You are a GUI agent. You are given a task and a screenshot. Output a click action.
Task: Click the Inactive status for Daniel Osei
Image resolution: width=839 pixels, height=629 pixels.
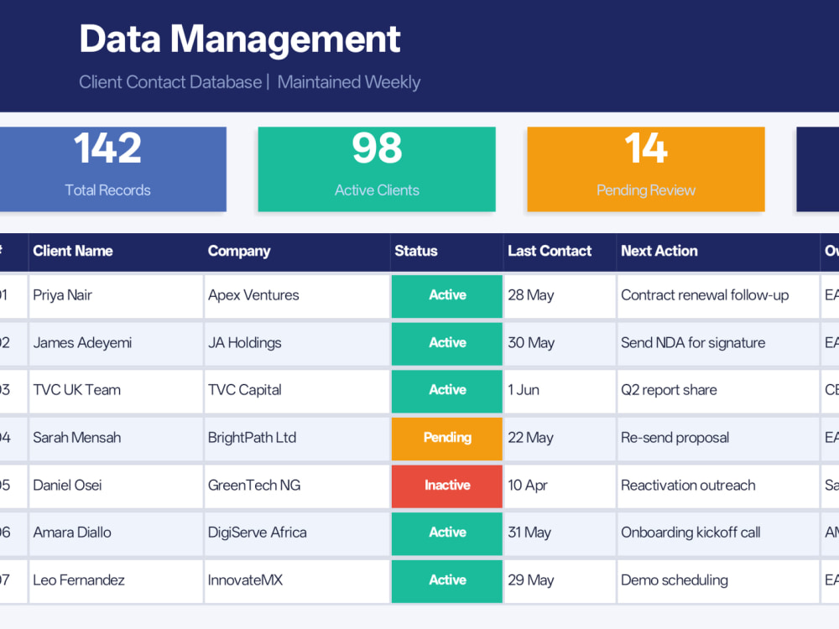click(x=447, y=486)
